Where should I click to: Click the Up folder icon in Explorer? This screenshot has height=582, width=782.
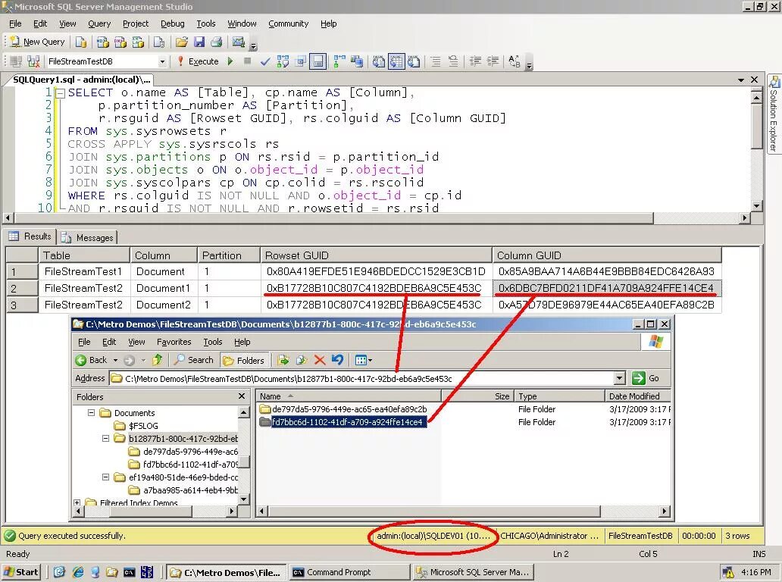(x=158, y=359)
